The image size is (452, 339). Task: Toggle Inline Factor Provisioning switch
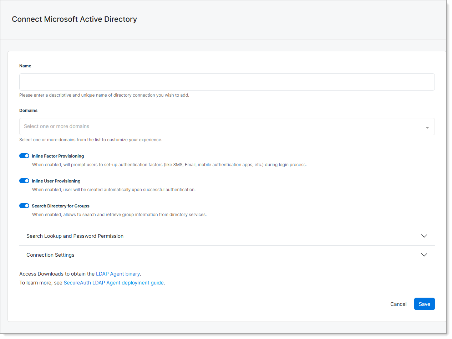click(x=24, y=156)
